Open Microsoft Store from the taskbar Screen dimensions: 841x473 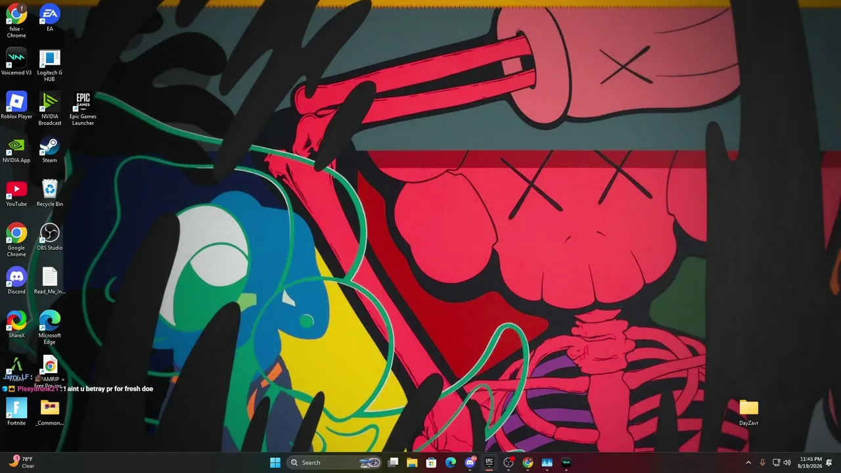click(431, 462)
